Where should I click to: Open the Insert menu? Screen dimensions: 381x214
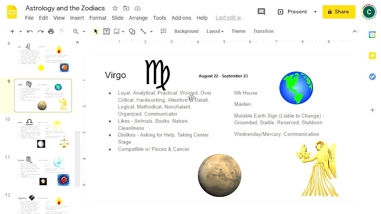(x=77, y=18)
